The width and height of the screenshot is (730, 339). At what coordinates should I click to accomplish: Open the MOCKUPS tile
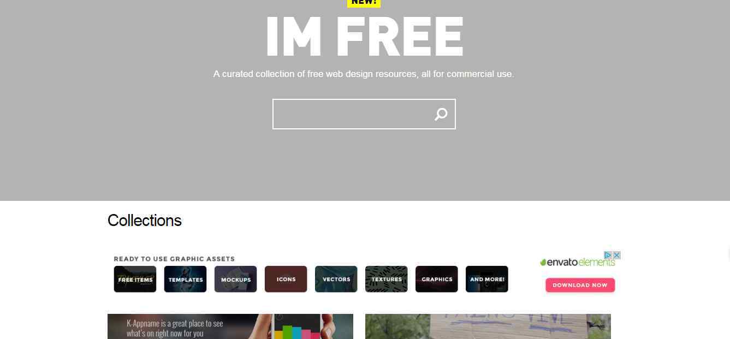(x=235, y=279)
